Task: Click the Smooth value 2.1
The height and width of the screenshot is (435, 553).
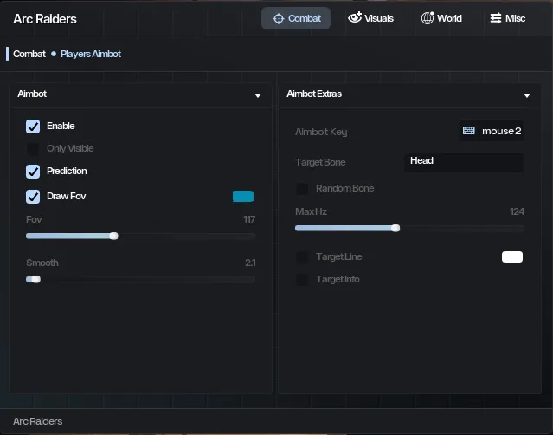Action: (250, 263)
